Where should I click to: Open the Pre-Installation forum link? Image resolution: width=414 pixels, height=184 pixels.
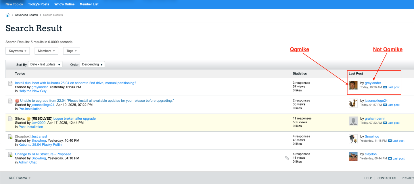pyautogui.click(x=30, y=109)
